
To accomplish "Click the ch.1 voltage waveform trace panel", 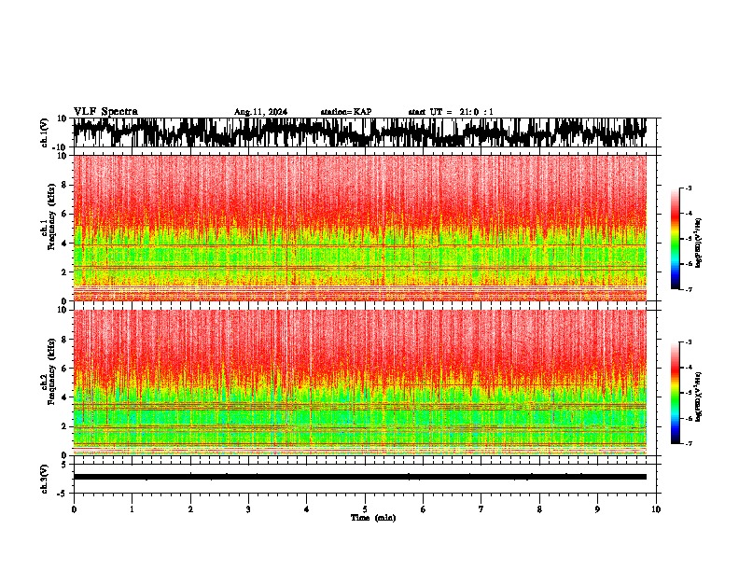I will coord(365,132).
